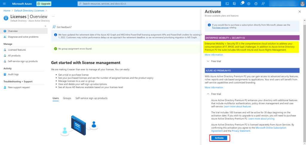Click the Got feedback? button
The height and width of the screenshot is (145, 306).
tap(62, 27)
